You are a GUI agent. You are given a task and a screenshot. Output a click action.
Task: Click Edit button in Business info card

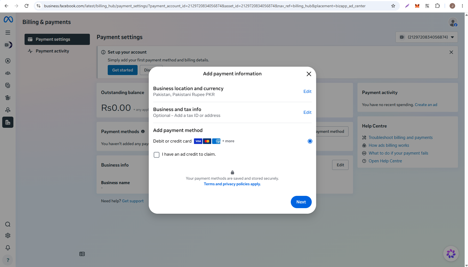point(340,165)
